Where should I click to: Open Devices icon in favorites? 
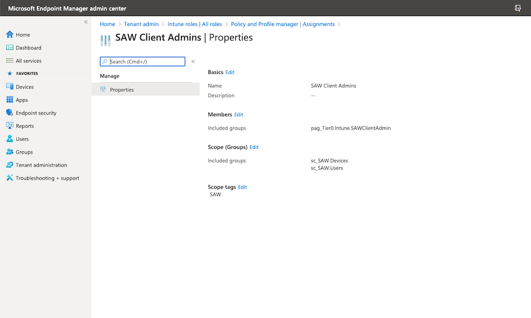10,87
